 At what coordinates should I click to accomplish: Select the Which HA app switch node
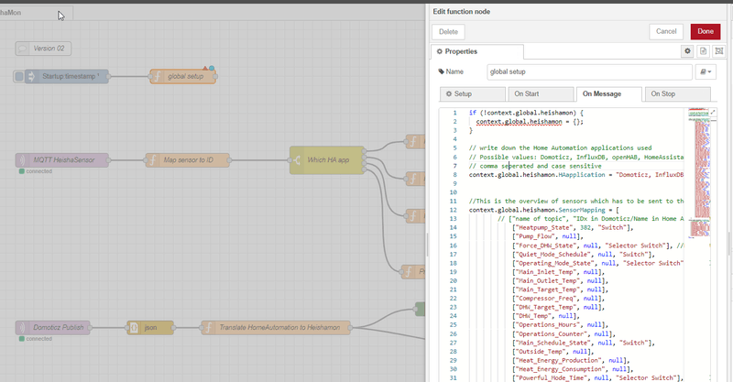tap(325, 160)
